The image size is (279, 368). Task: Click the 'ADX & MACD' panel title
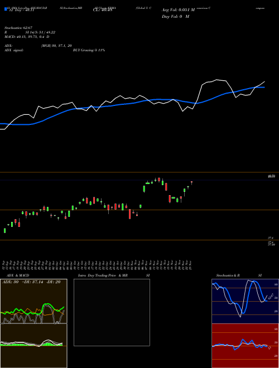(x=18, y=275)
